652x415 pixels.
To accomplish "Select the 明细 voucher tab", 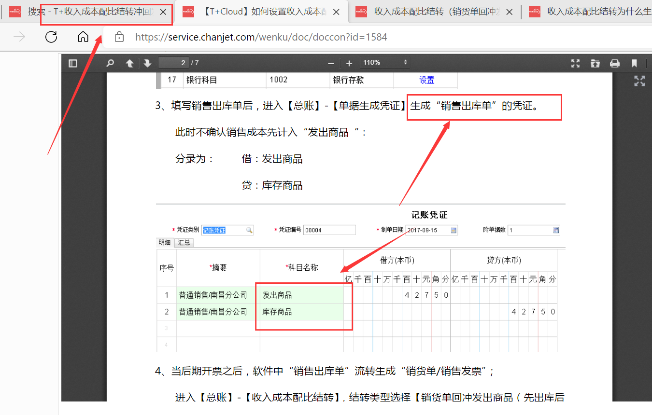I will 165,243.
